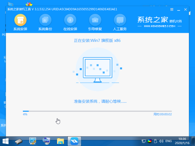
Task: Open File Explorer from the taskbar
Action: [60, 141]
